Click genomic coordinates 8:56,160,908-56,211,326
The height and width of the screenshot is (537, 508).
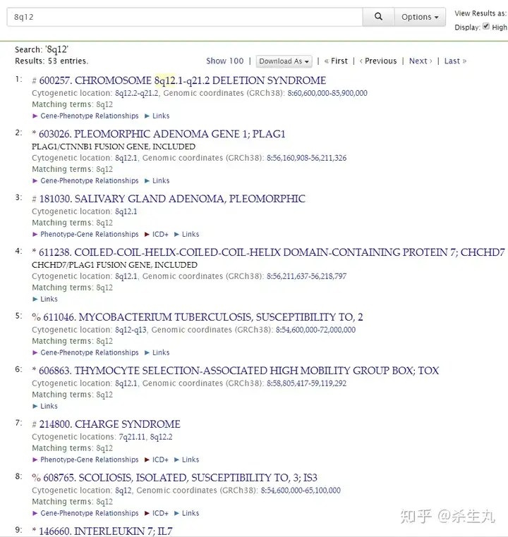306,158
